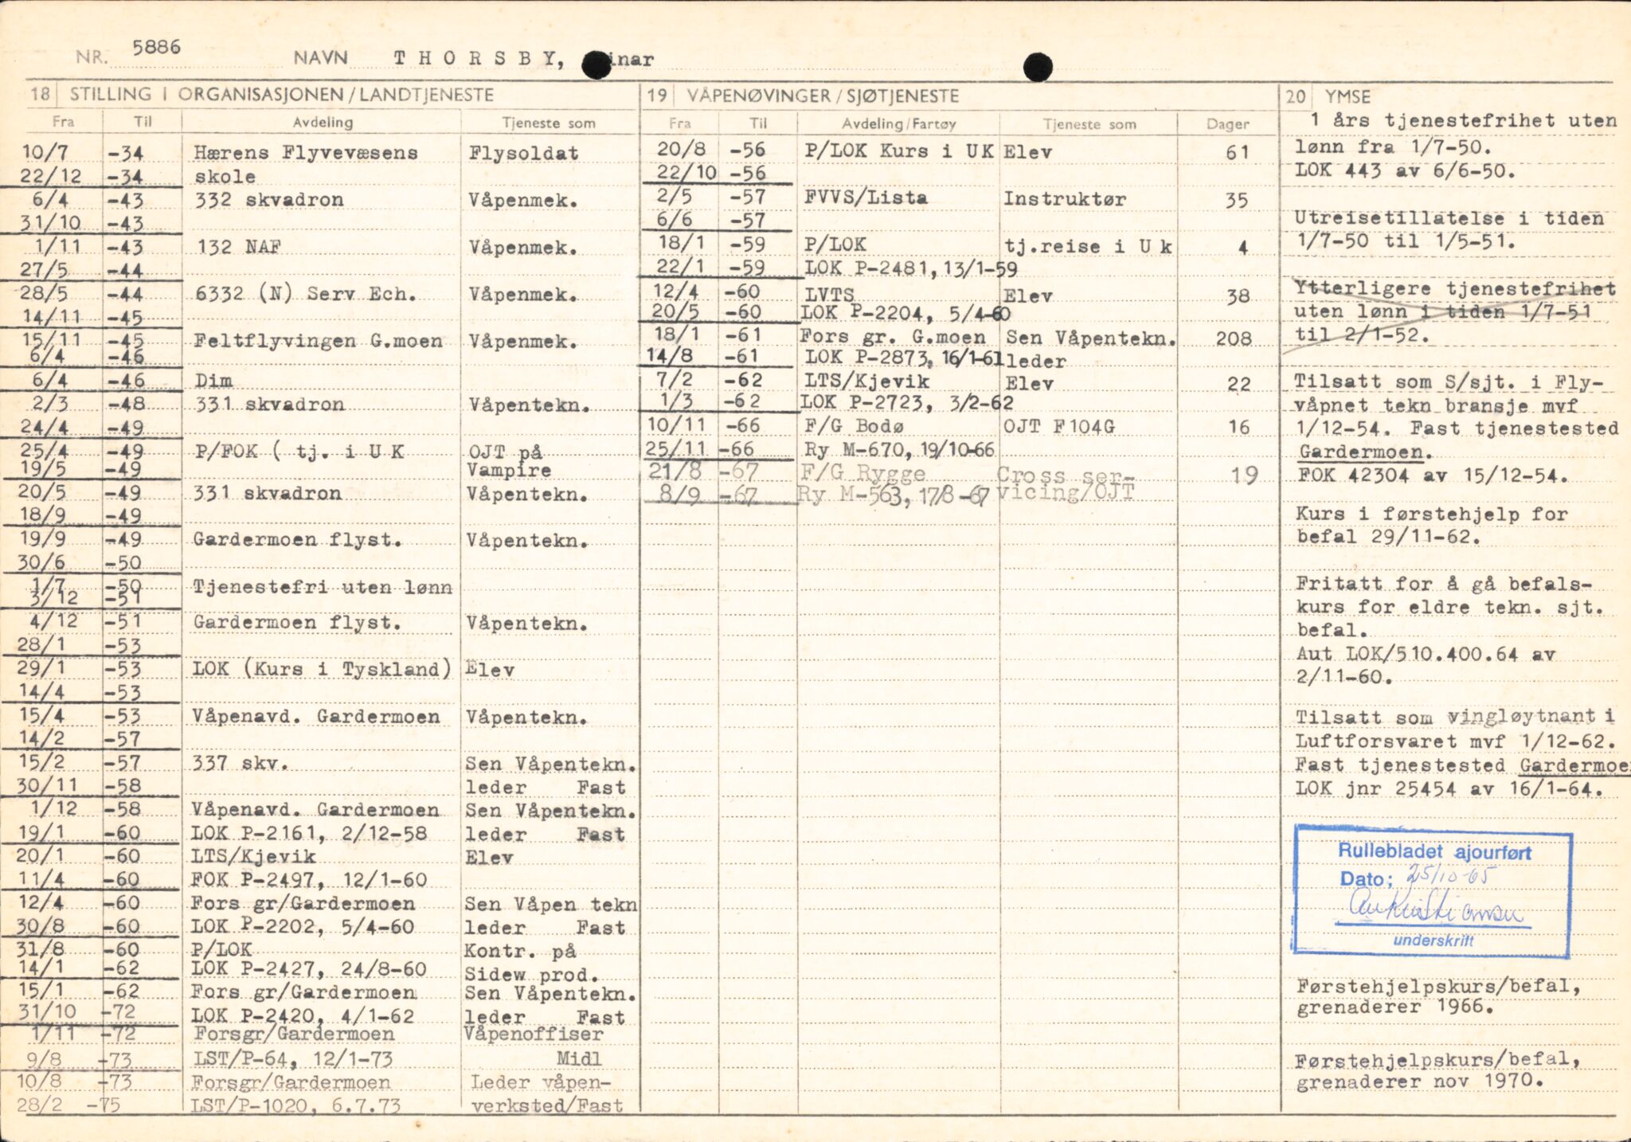Click the '132 NAF' unit entry
Image resolution: width=1631 pixels, height=1142 pixels.
coord(239,247)
